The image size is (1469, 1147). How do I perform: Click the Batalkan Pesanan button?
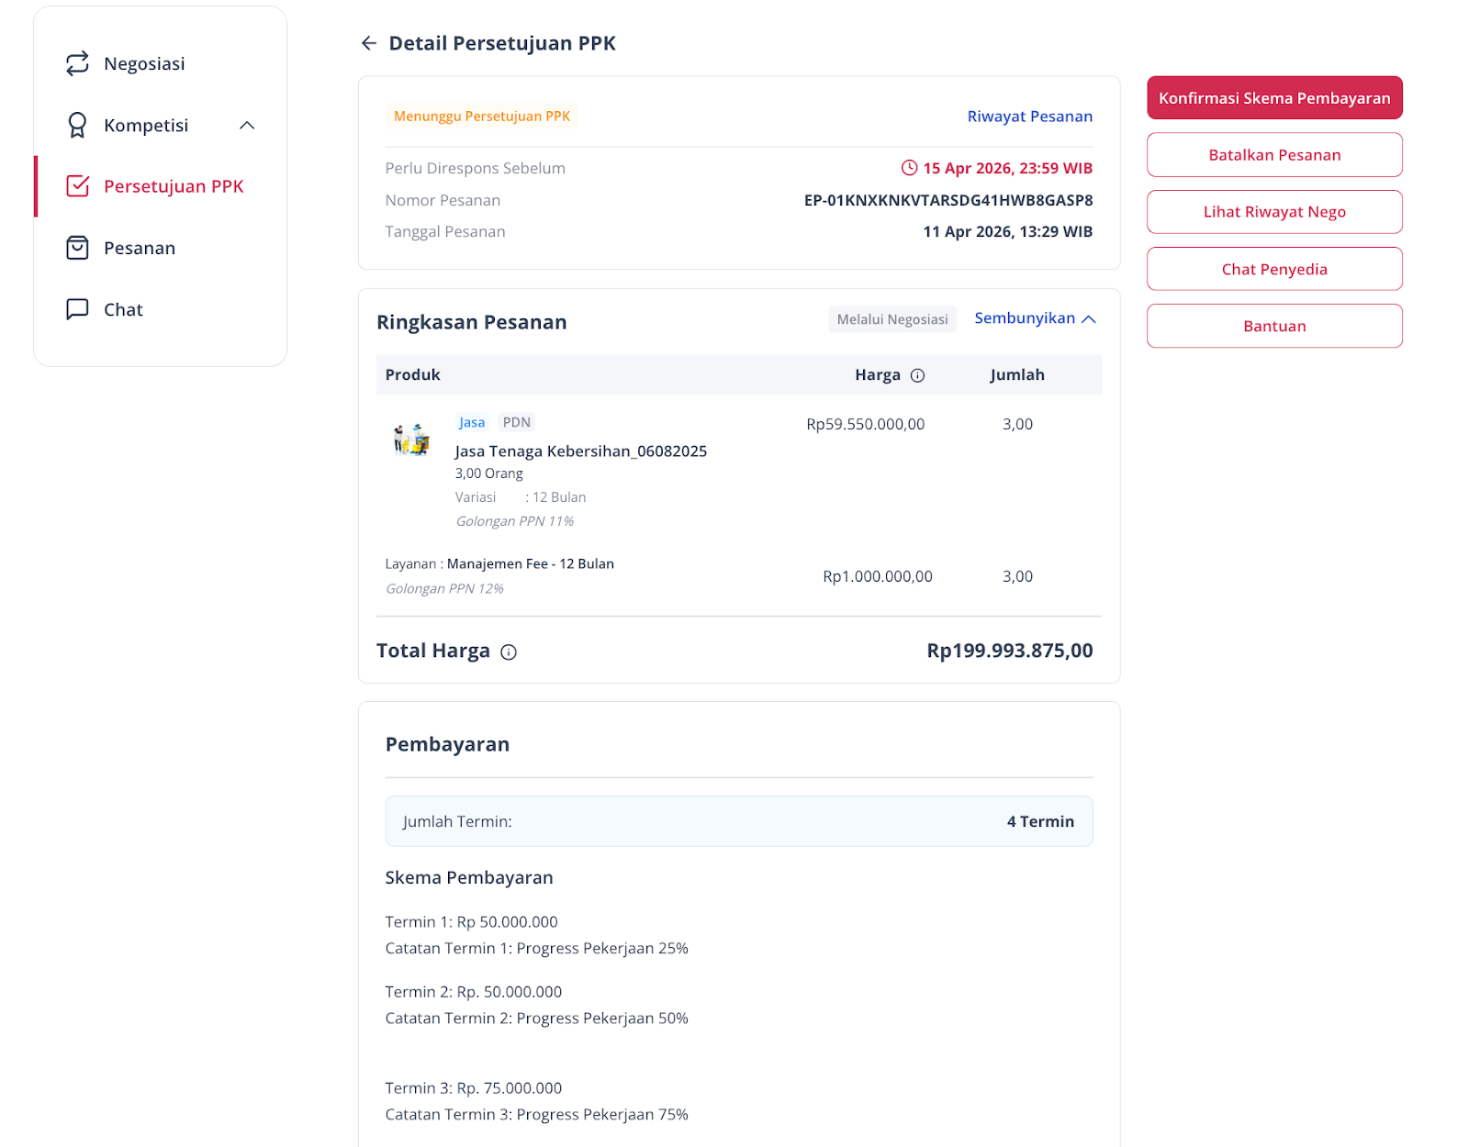[x=1274, y=155]
